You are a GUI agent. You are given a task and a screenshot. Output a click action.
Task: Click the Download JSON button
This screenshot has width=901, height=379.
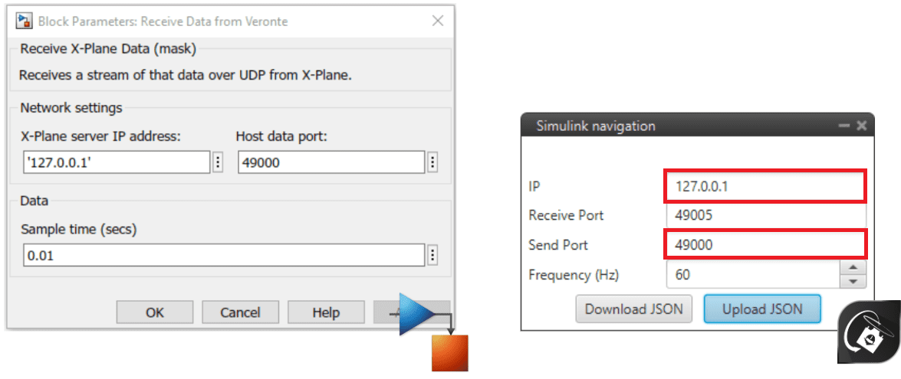point(634,309)
